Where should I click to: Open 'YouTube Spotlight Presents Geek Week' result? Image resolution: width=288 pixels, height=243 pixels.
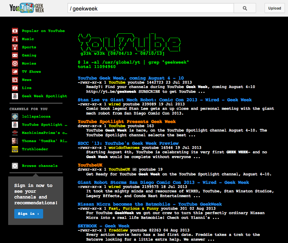[x=127, y=121]
